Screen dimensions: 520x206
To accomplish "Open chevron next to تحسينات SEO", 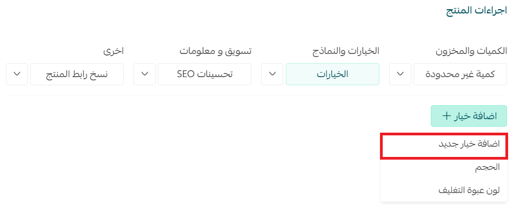I will [144, 74].
